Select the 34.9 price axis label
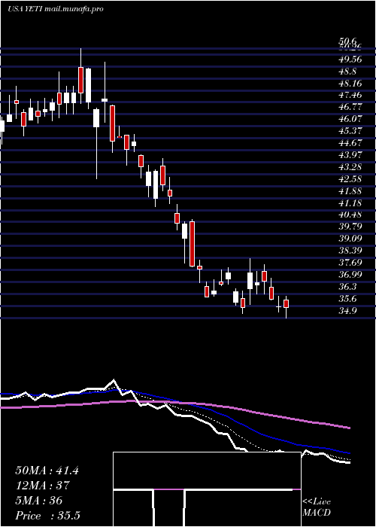 347,310
